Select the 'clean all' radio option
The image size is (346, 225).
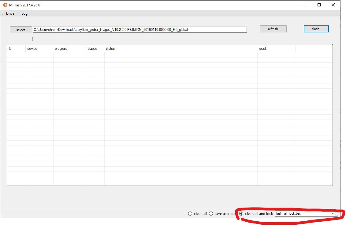click(x=198, y=213)
